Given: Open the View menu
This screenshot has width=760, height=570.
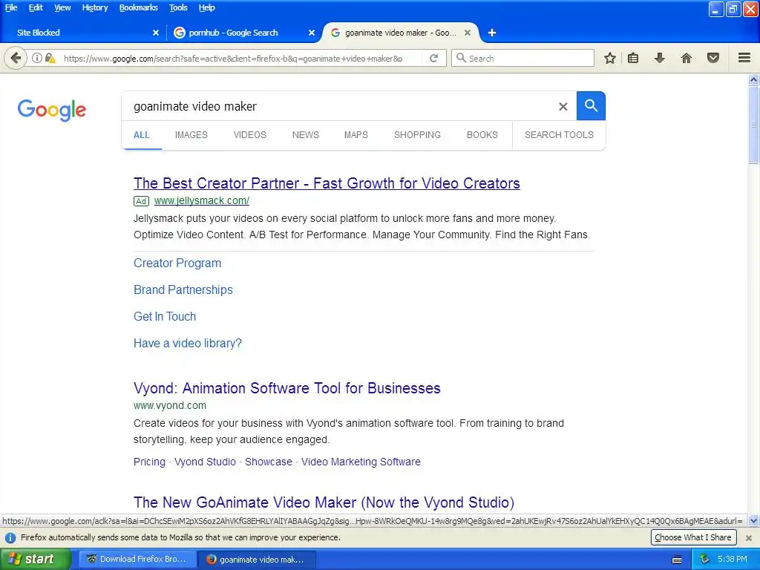Looking at the screenshot, I should (62, 7).
